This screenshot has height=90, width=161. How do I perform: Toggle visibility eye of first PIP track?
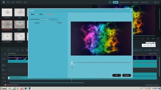coord(6,65)
